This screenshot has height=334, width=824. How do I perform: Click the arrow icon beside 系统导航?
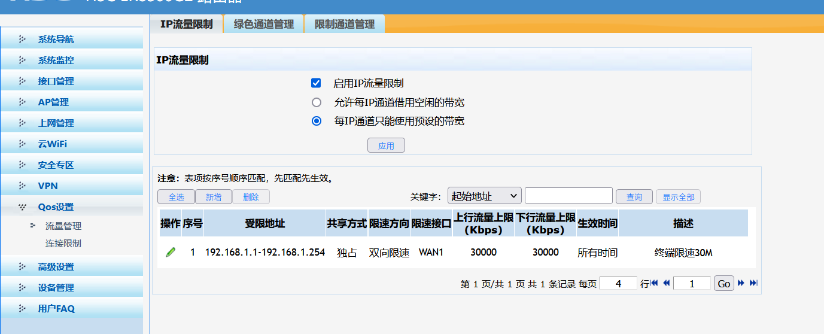click(22, 40)
